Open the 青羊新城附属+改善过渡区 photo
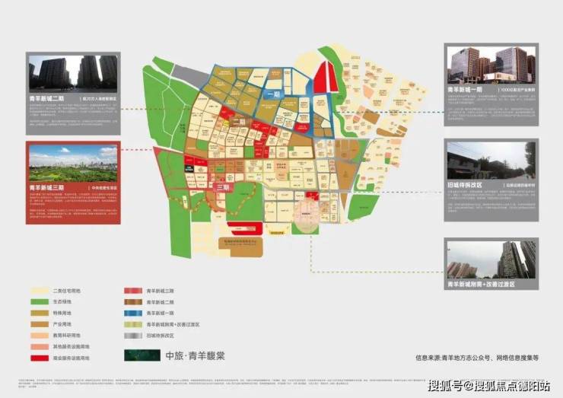 click(x=491, y=259)
